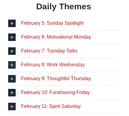Click the plus icon next to Fundraising Friday
Screen dimensions: 129x116
(x=12, y=92)
